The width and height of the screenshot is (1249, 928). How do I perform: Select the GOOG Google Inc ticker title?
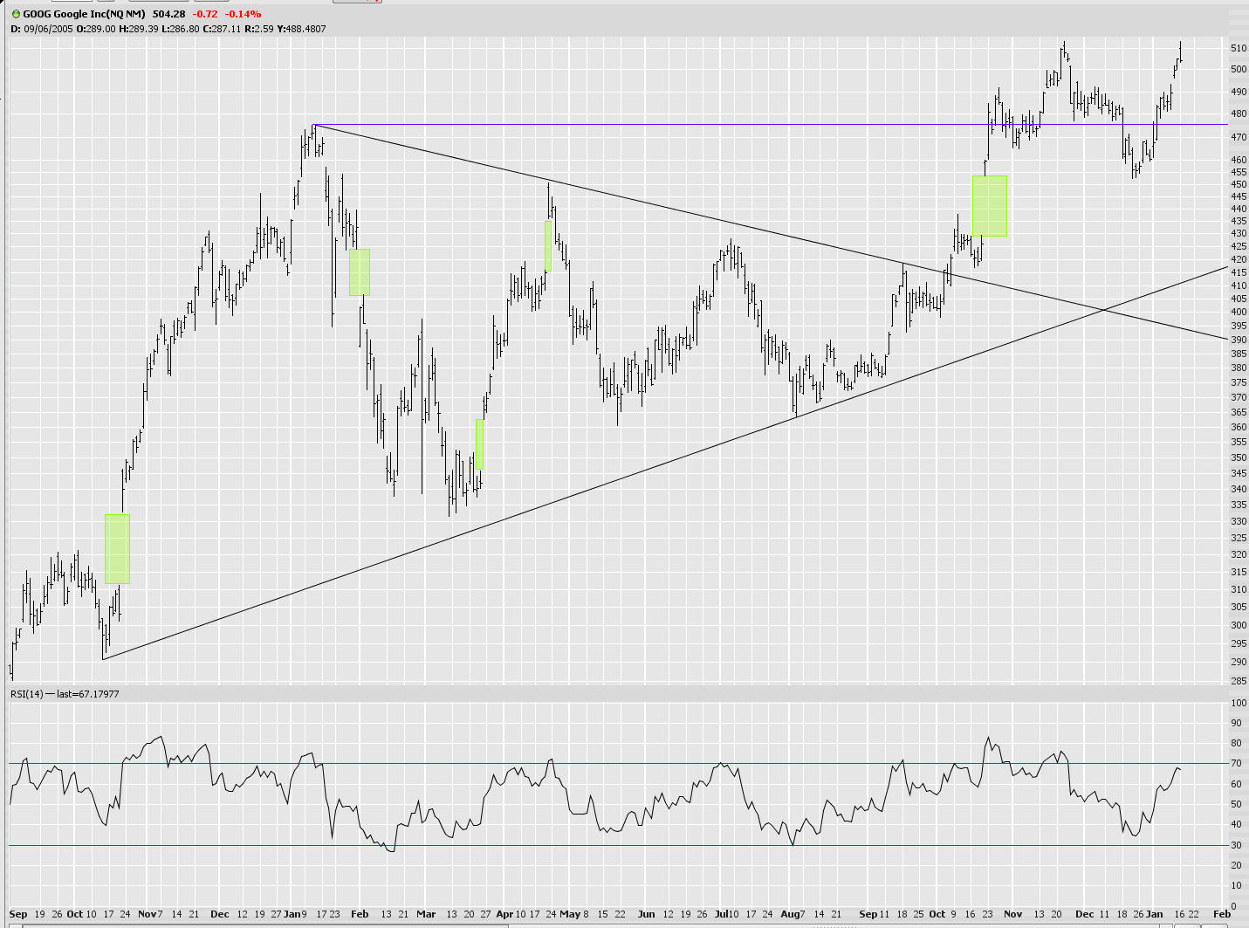point(84,14)
